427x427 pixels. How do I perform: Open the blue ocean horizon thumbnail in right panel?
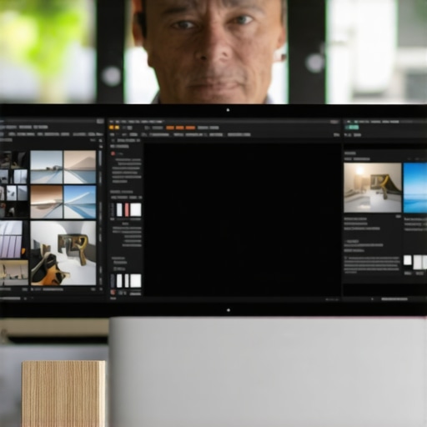point(415,188)
